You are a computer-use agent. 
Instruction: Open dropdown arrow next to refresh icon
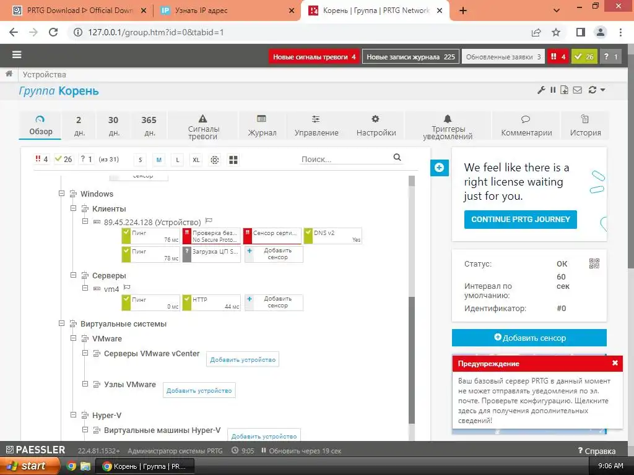point(603,90)
